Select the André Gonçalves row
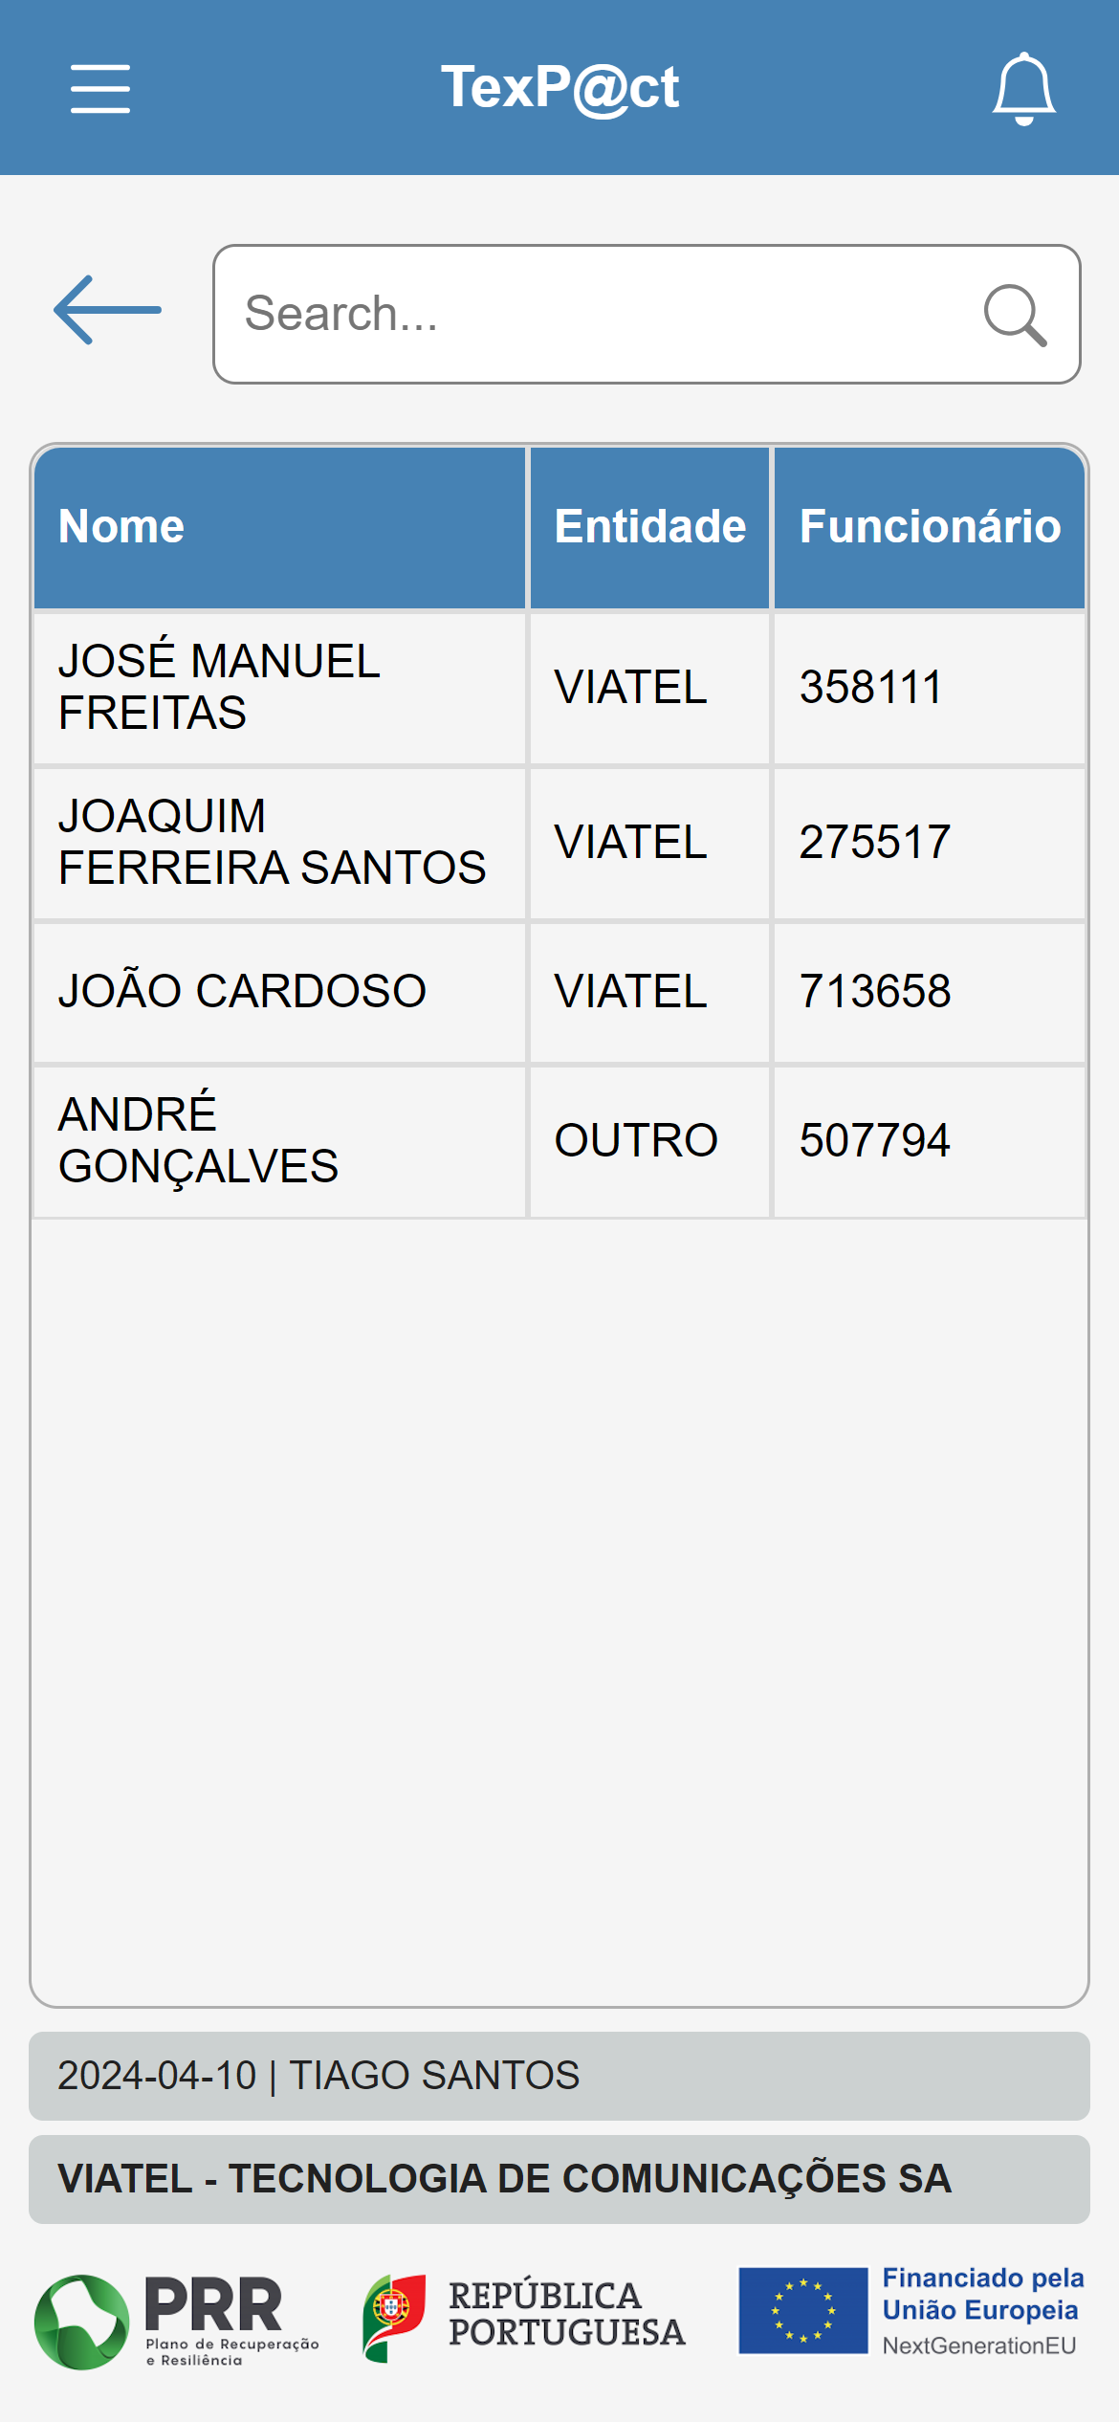 [279, 1141]
